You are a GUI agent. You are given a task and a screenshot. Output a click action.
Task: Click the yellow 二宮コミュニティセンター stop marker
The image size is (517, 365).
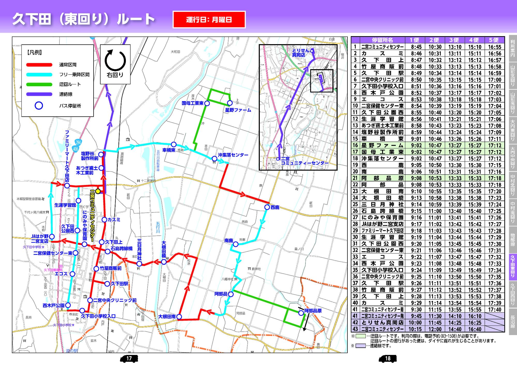pyautogui.click(x=98, y=191)
